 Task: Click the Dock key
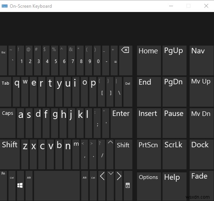pyautogui.click(x=202, y=154)
